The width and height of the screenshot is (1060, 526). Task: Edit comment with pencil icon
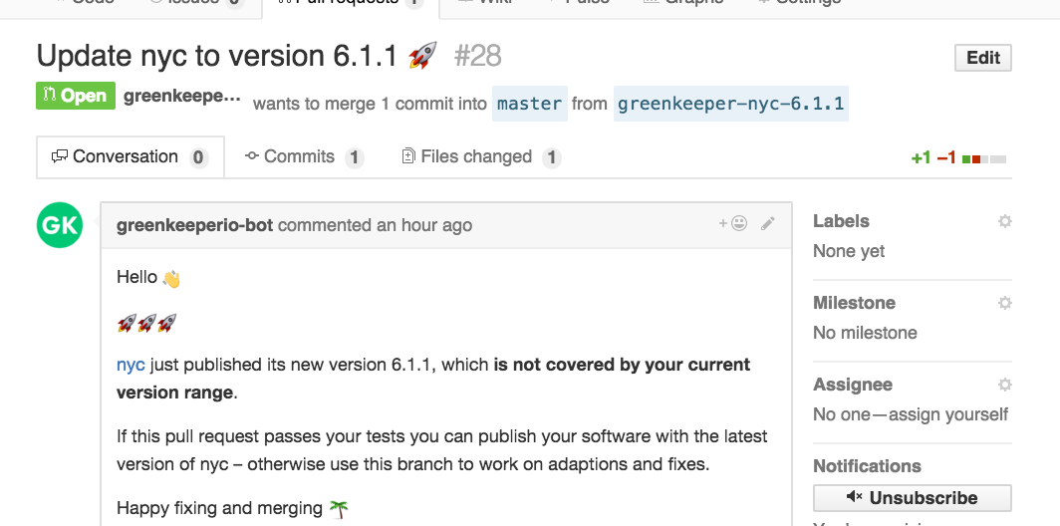coord(767,224)
